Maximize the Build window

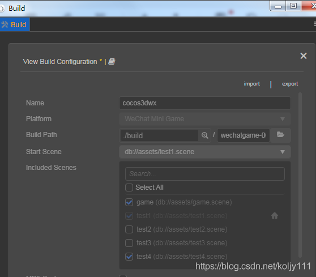[x=293, y=6]
